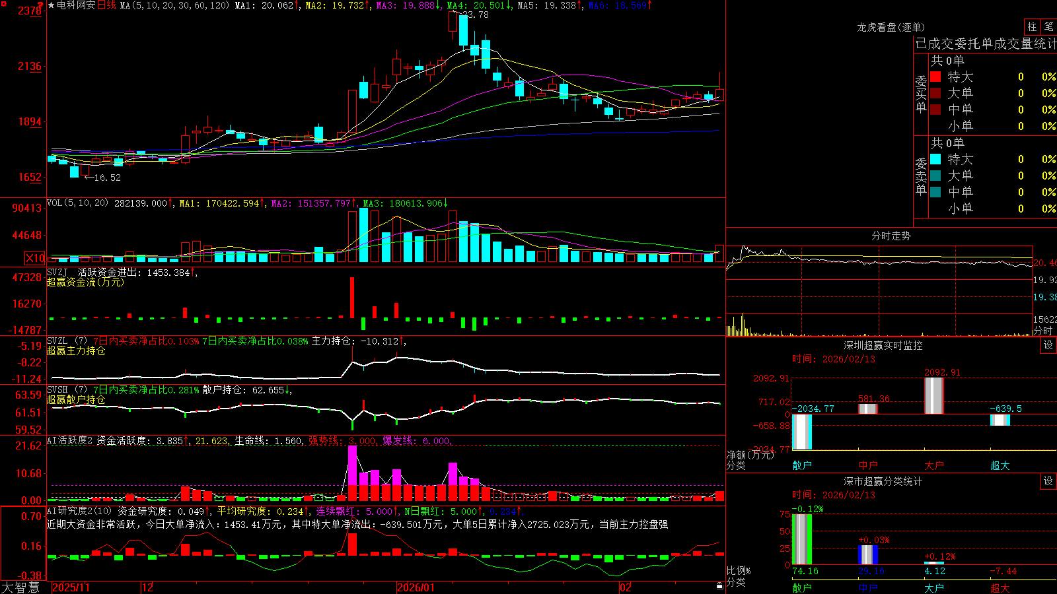This screenshot has height=594, width=1057.
Task: Click the 大户 bar showing 2092.91
Action: (934, 396)
